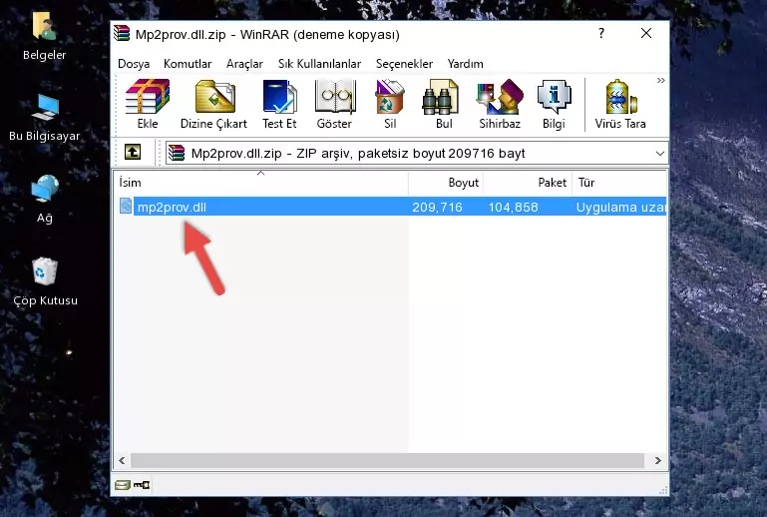Screen dimensions: 767x517
Task: Click the horizontal scrollbar track
Action: [x=387, y=461]
